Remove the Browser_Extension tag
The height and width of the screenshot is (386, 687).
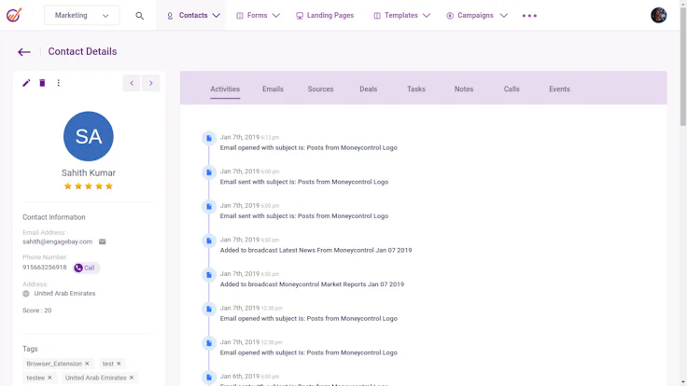click(87, 364)
